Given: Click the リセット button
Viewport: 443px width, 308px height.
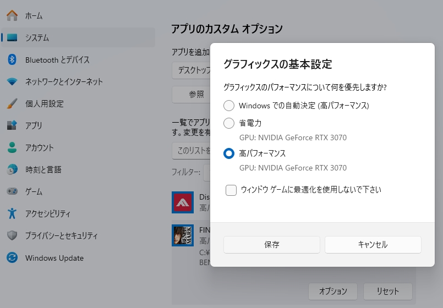Looking at the screenshot, I should (387, 291).
